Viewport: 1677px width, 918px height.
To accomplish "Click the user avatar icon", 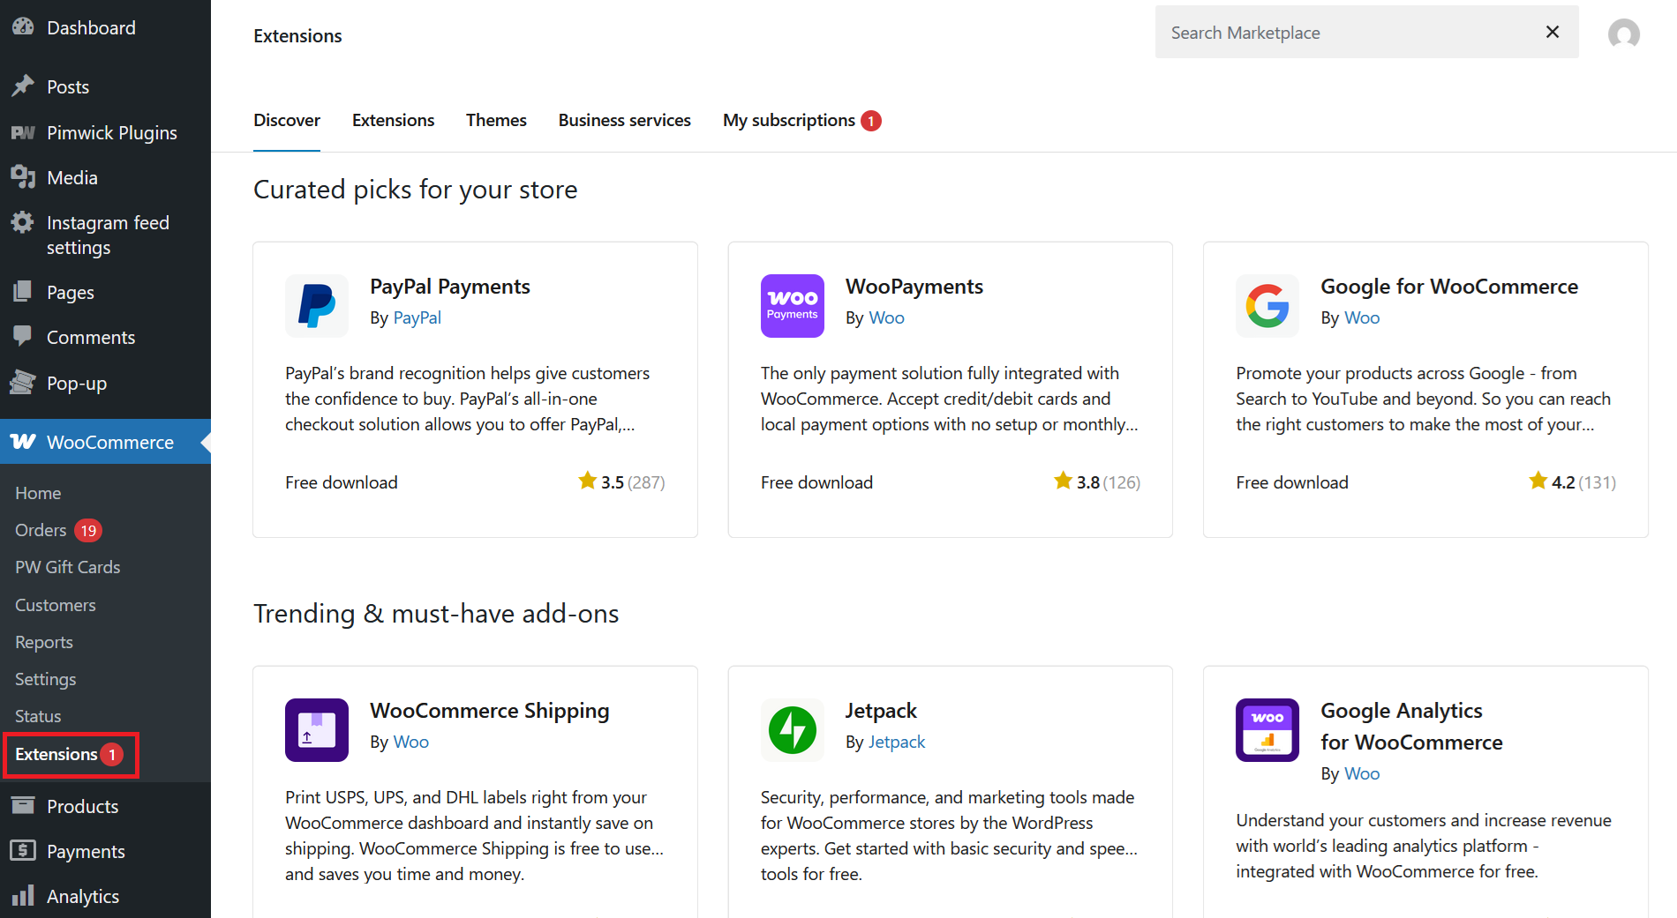I will (1623, 34).
